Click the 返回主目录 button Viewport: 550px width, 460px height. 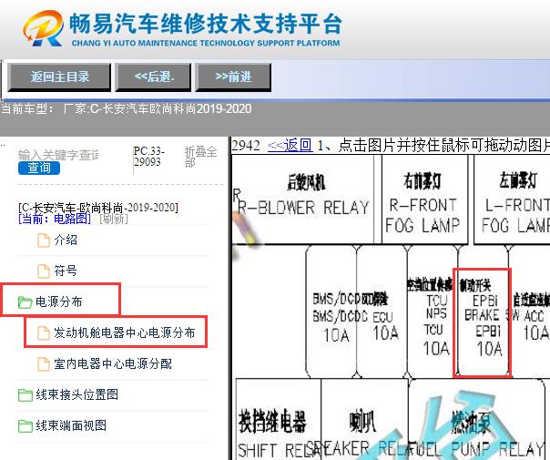[59, 77]
